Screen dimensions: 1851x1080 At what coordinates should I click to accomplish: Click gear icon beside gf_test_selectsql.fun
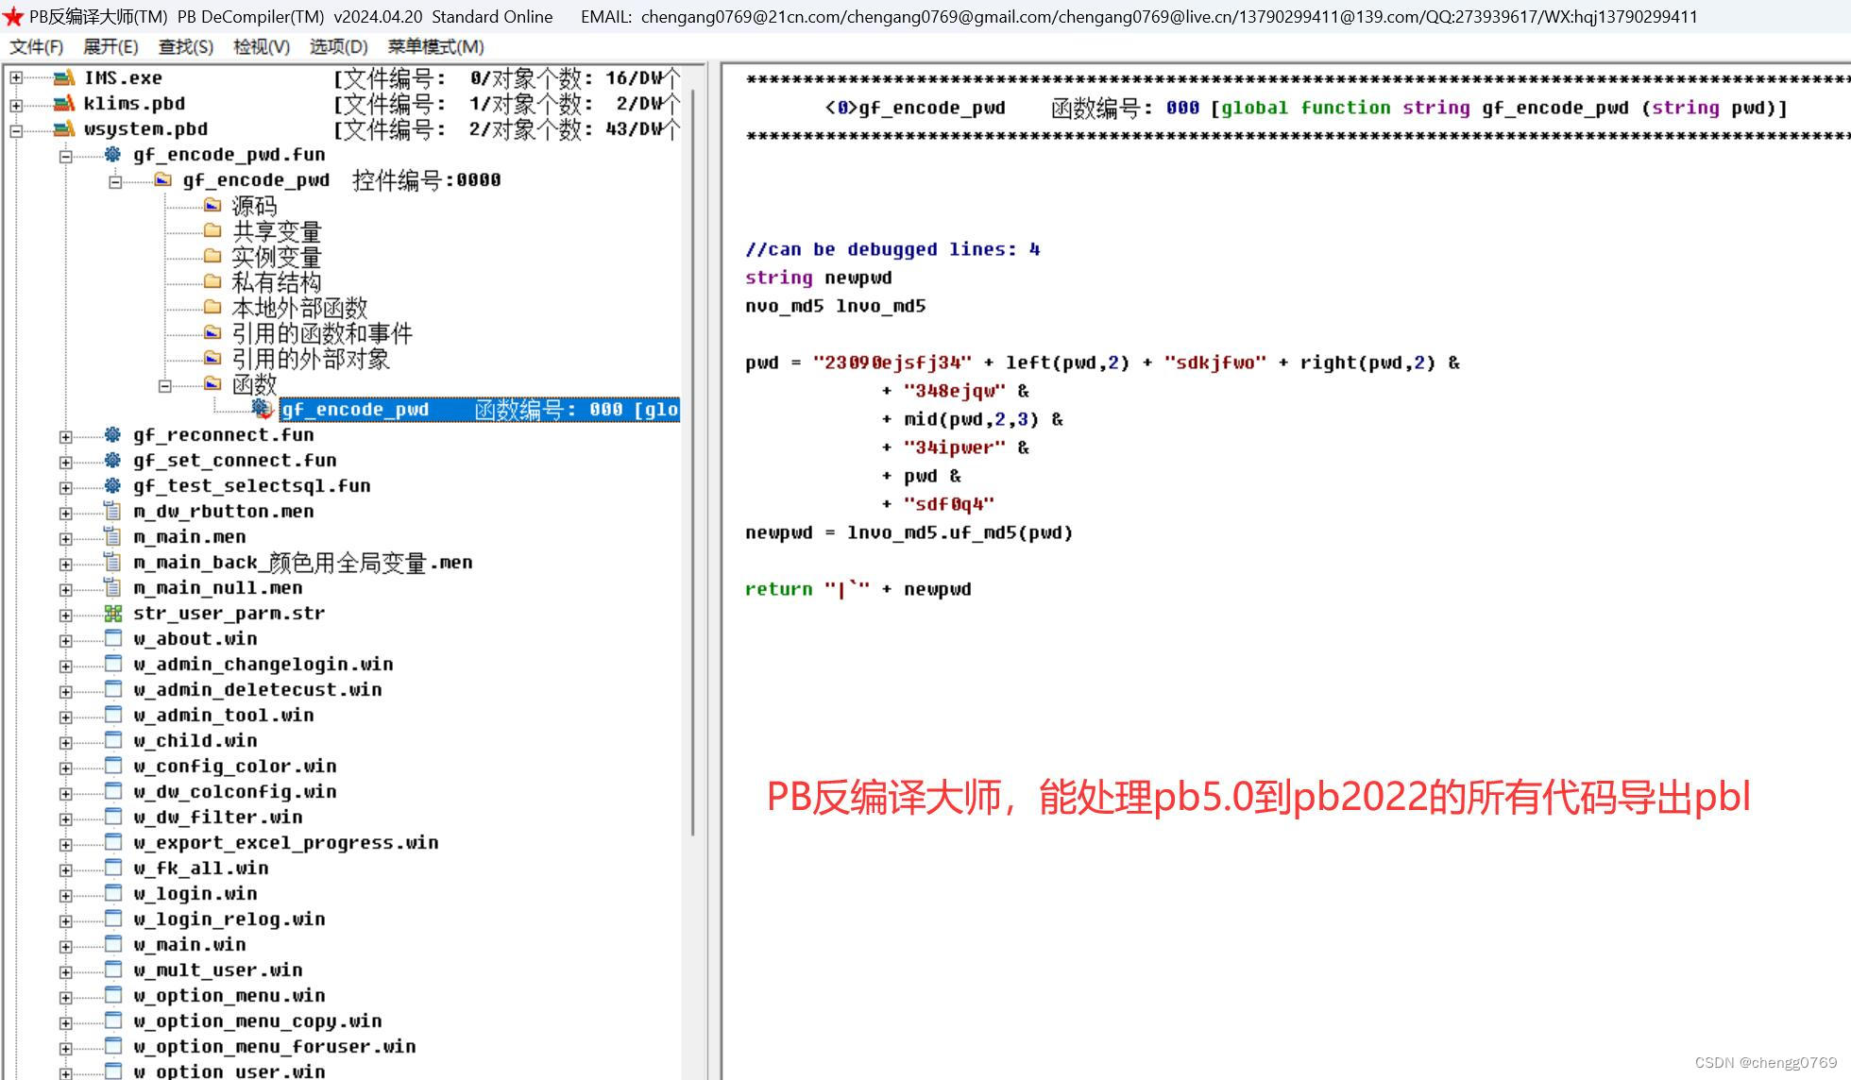112,486
